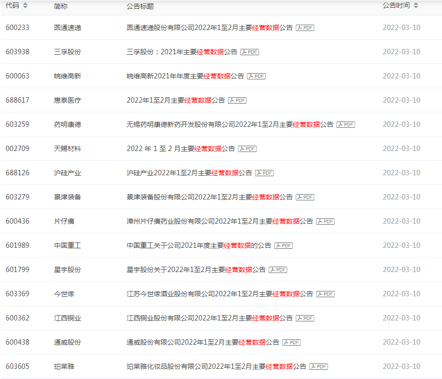The image size is (442, 379).
Task: Open PDF icon beside 沪硅产业 announcement
Action: tap(264, 173)
